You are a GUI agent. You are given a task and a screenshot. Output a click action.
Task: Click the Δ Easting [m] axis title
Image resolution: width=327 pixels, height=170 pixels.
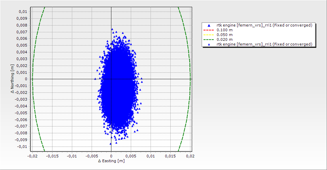click(111, 161)
